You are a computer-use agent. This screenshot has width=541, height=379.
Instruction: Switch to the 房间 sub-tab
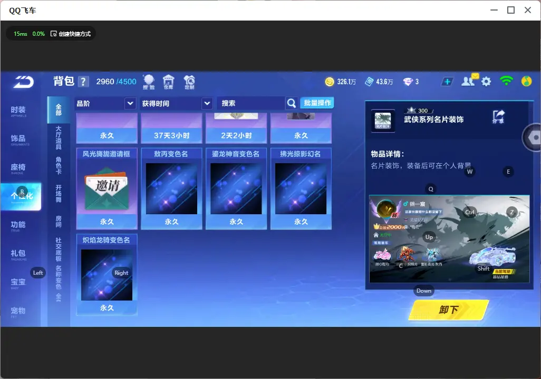coord(59,222)
